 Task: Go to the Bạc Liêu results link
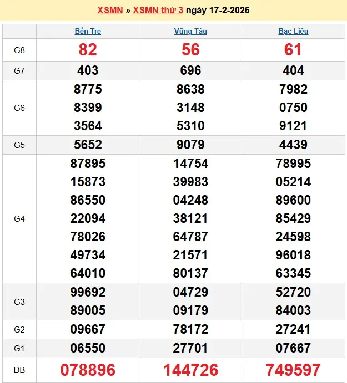pyautogui.click(x=293, y=32)
